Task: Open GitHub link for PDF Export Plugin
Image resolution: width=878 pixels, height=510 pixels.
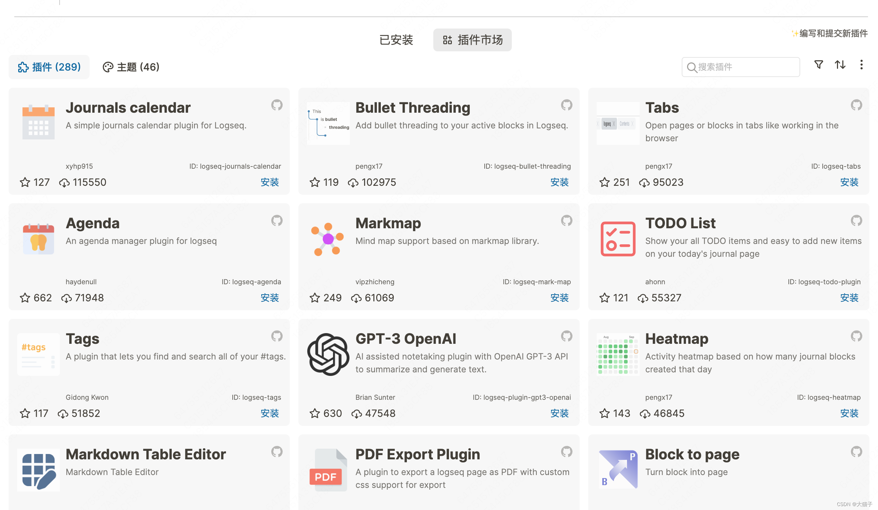Action: (x=566, y=452)
